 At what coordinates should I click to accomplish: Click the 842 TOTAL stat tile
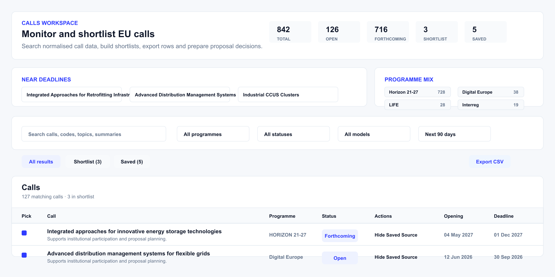pos(290,32)
